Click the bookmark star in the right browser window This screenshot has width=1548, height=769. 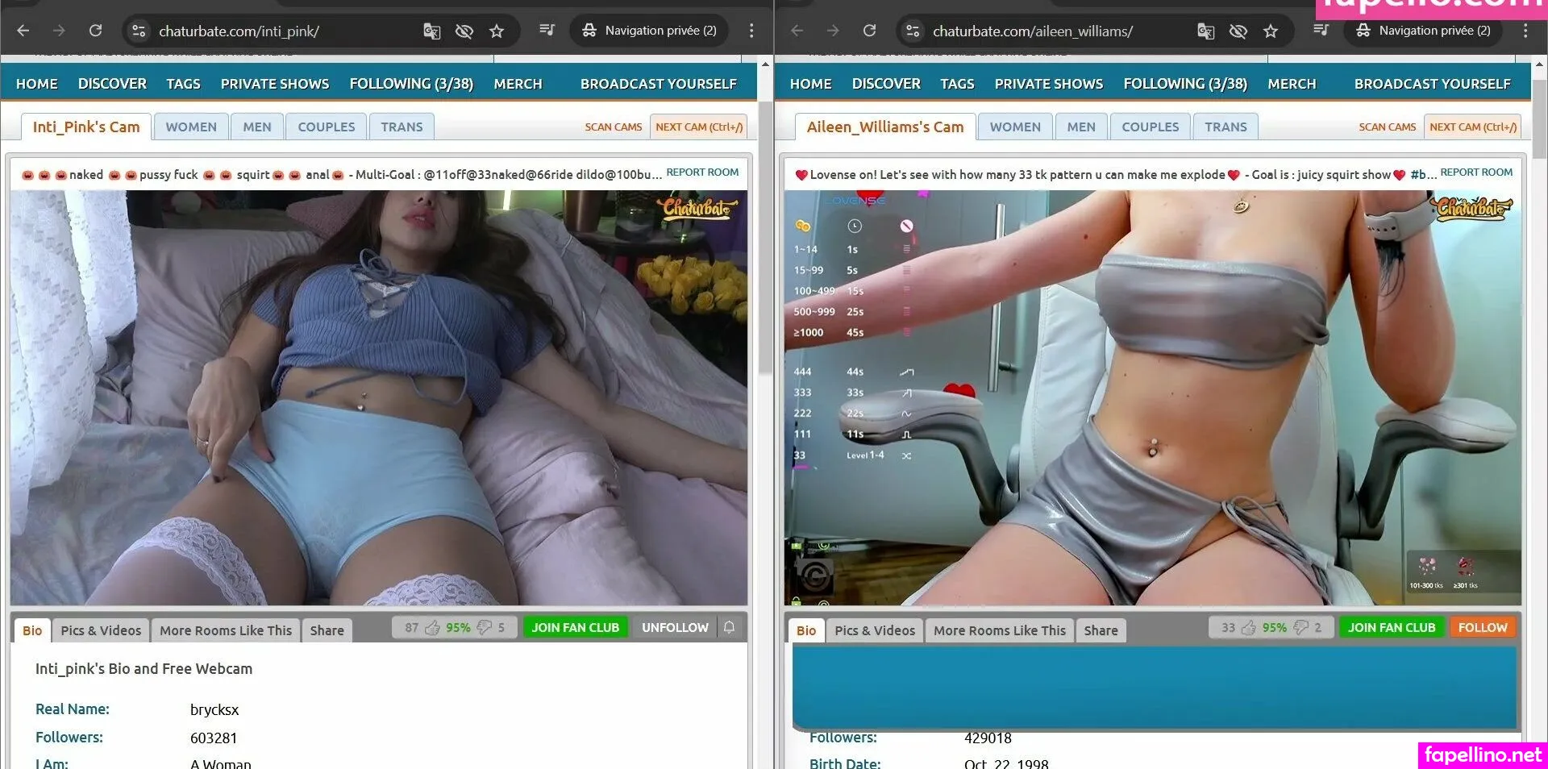point(1271,31)
